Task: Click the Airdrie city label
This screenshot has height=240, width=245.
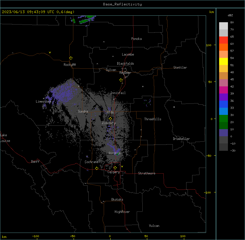Action: click(115, 153)
